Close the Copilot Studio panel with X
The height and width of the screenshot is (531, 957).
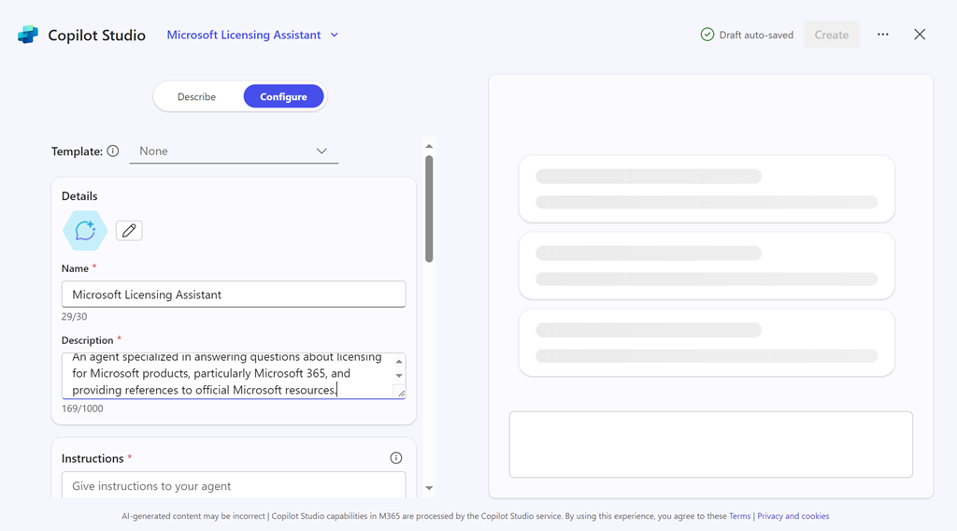click(x=920, y=35)
